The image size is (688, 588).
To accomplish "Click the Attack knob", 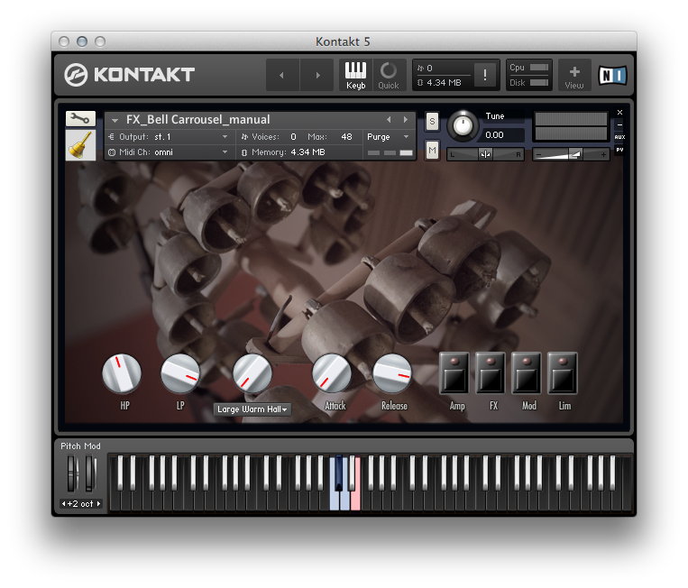I will 332,373.
